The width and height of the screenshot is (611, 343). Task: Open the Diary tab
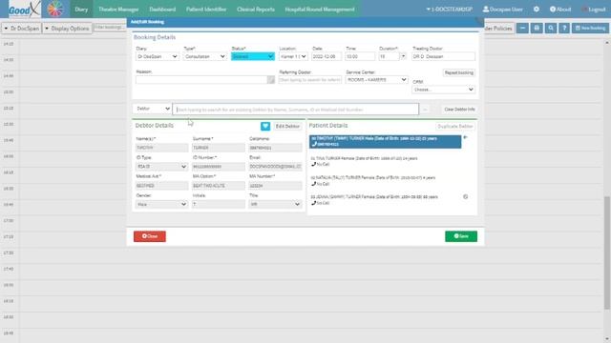81,9
